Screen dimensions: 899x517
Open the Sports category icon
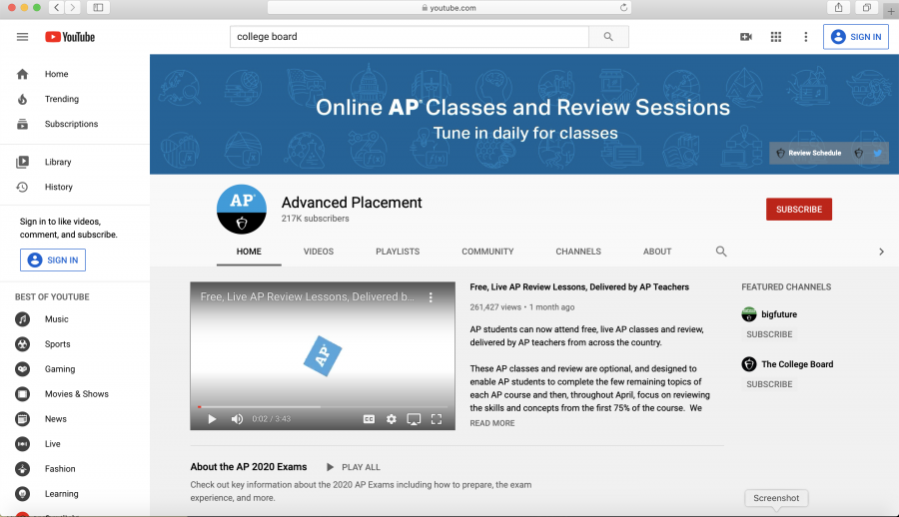pyautogui.click(x=22, y=344)
